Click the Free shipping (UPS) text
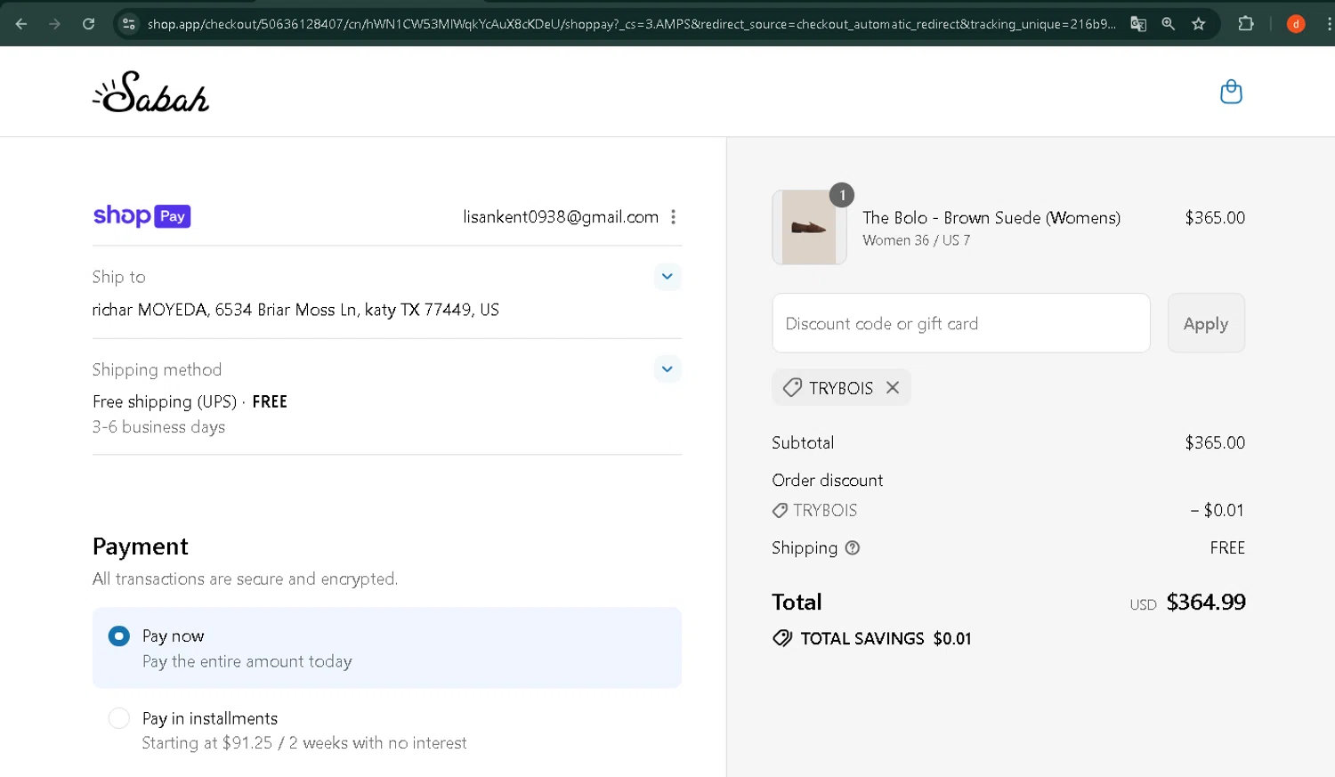Screen dimensions: 1335x777 [x=165, y=401]
